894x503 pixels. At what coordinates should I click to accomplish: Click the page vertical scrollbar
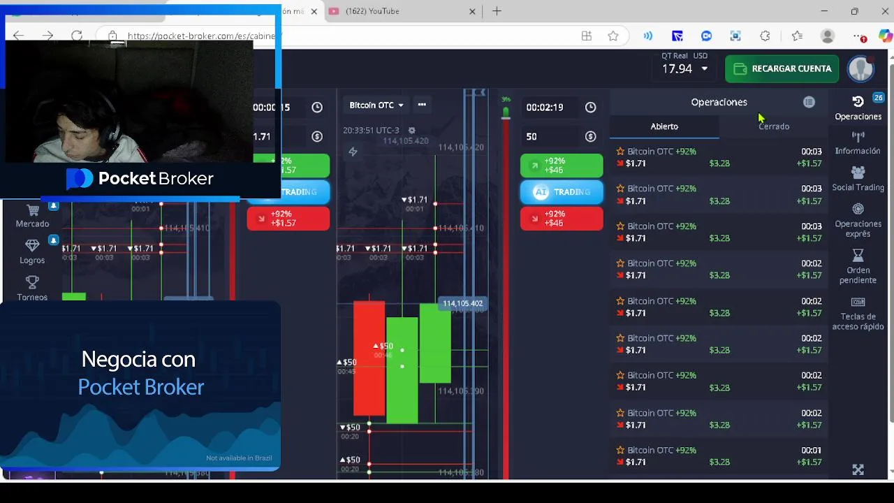(891, 245)
